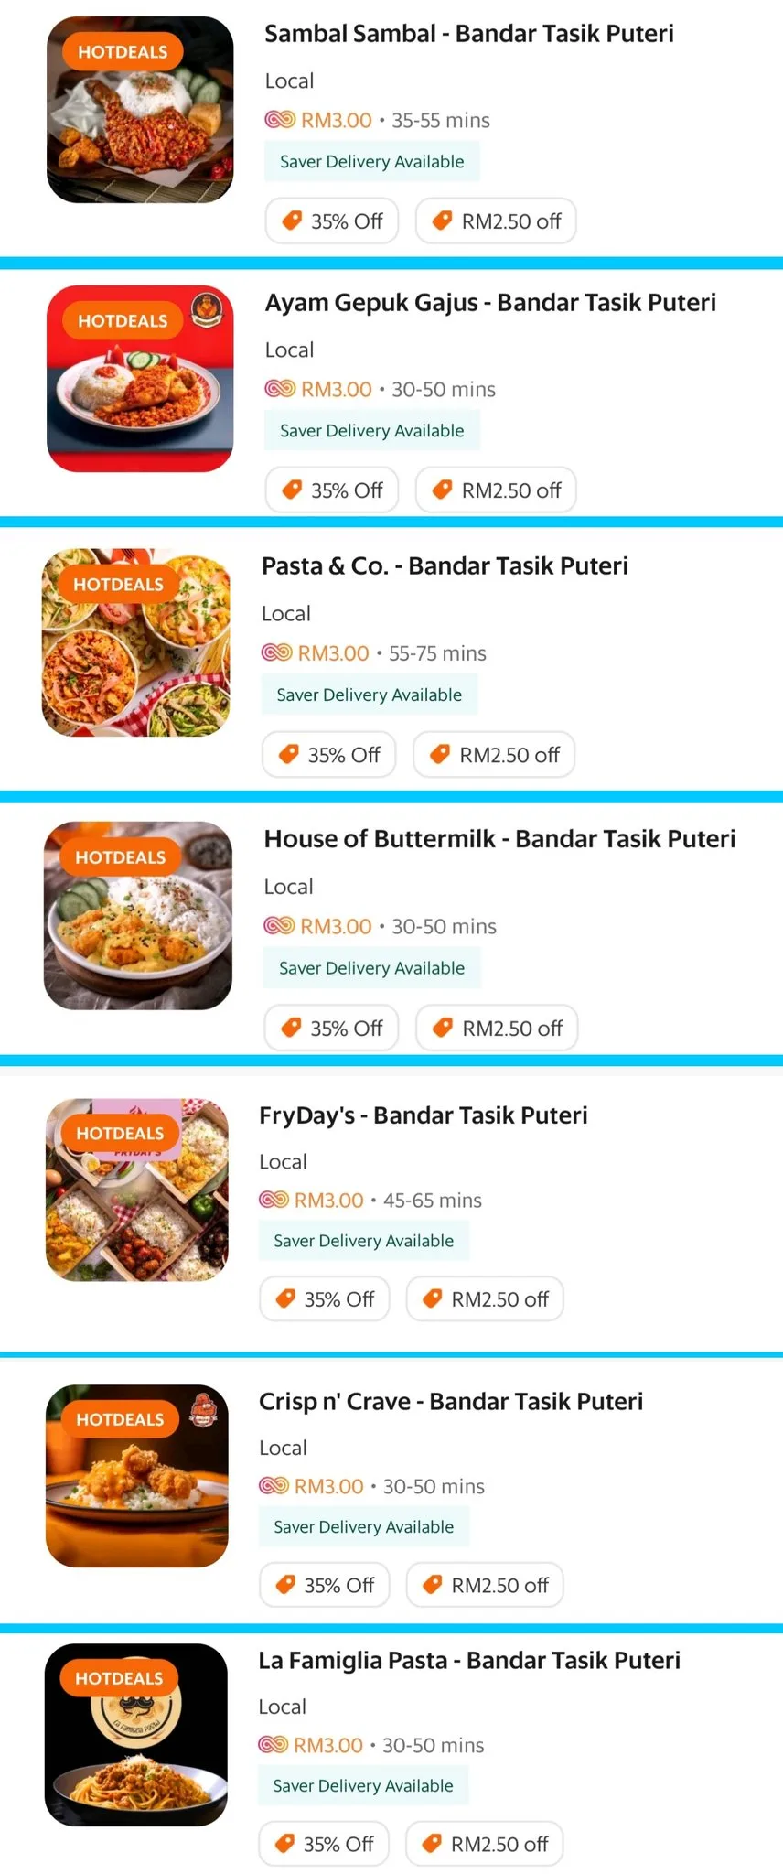Tap 35% Off tag icon for Pasta & Co.
Viewport: 783px width, 1874px height.
[288, 754]
